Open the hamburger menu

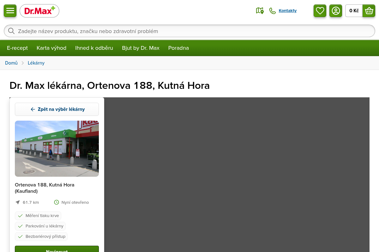(x=10, y=11)
